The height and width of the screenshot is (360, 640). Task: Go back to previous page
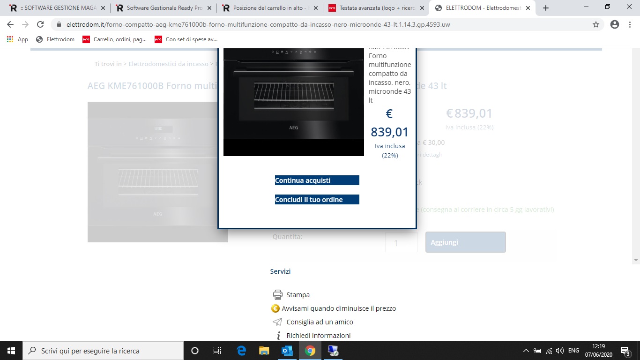[10, 24]
